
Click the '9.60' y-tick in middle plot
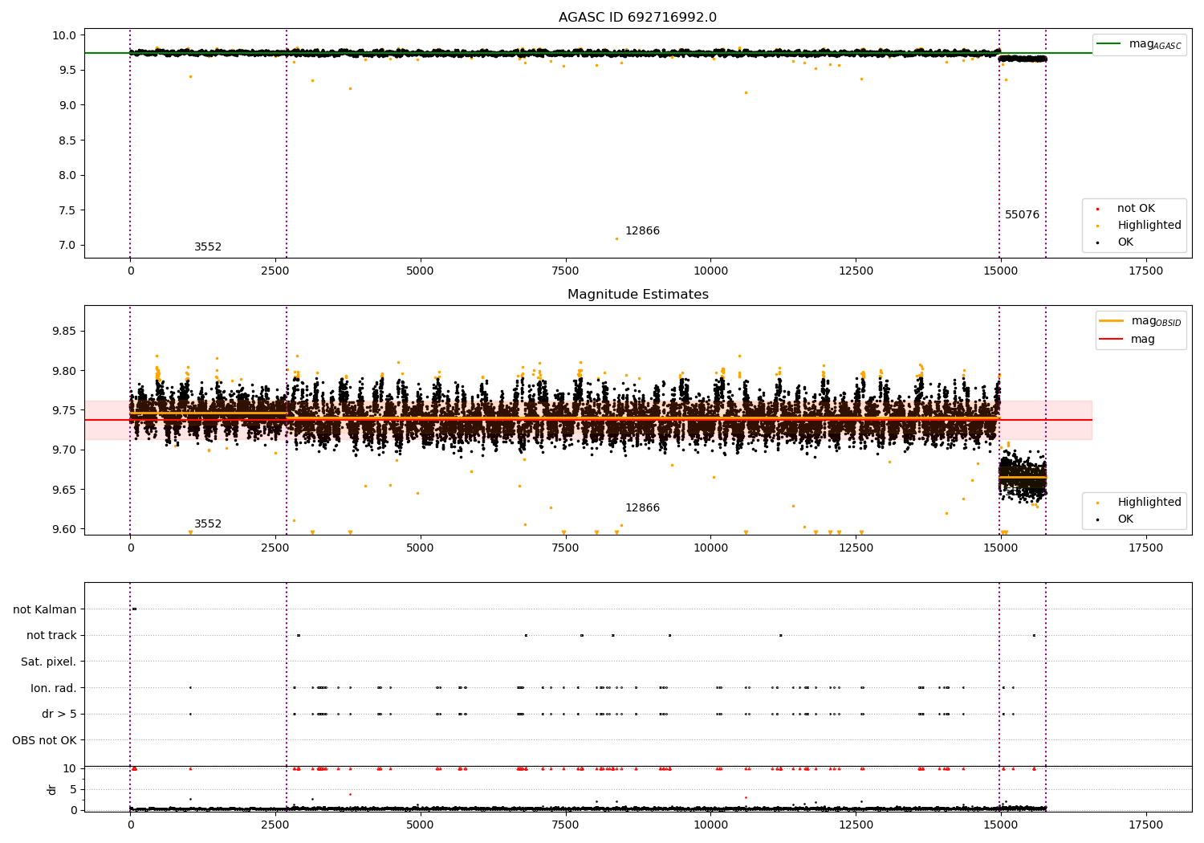tap(66, 530)
